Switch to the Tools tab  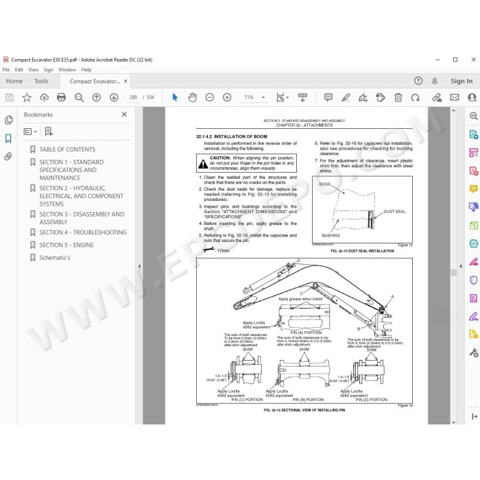(x=41, y=81)
